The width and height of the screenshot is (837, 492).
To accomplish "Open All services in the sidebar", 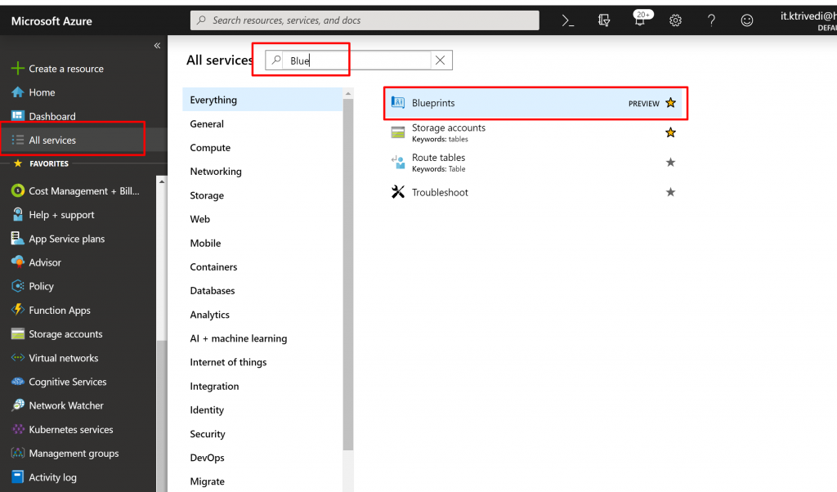I will point(52,141).
